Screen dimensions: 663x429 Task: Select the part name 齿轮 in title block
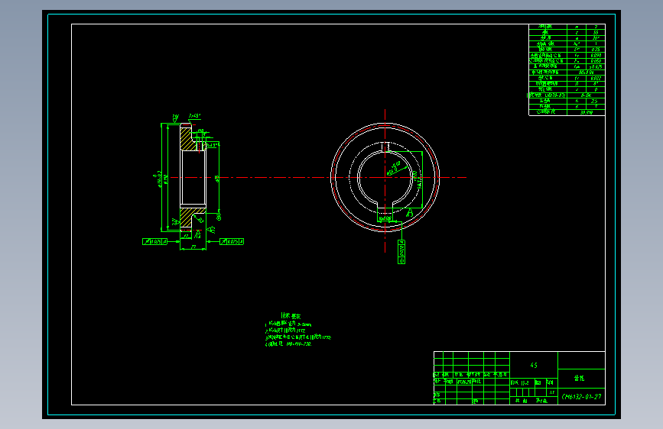[580, 379]
